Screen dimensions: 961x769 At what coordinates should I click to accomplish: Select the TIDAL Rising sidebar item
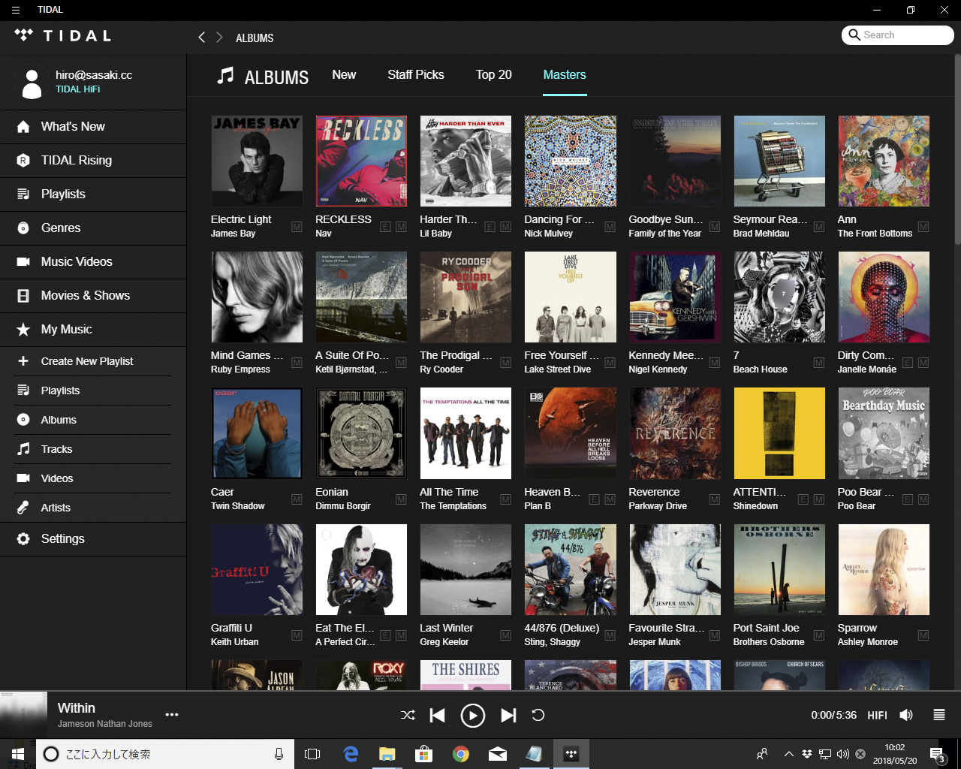75,160
